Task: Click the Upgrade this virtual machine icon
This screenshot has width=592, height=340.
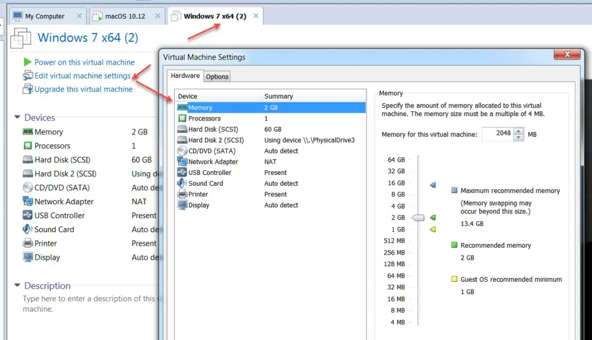Action: coord(28,89)
